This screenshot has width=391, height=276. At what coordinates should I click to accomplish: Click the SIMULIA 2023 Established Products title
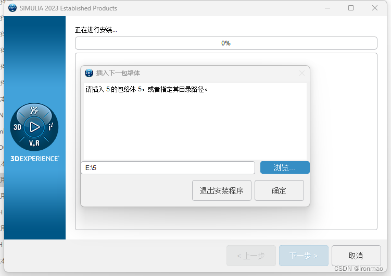click(68, 8)
